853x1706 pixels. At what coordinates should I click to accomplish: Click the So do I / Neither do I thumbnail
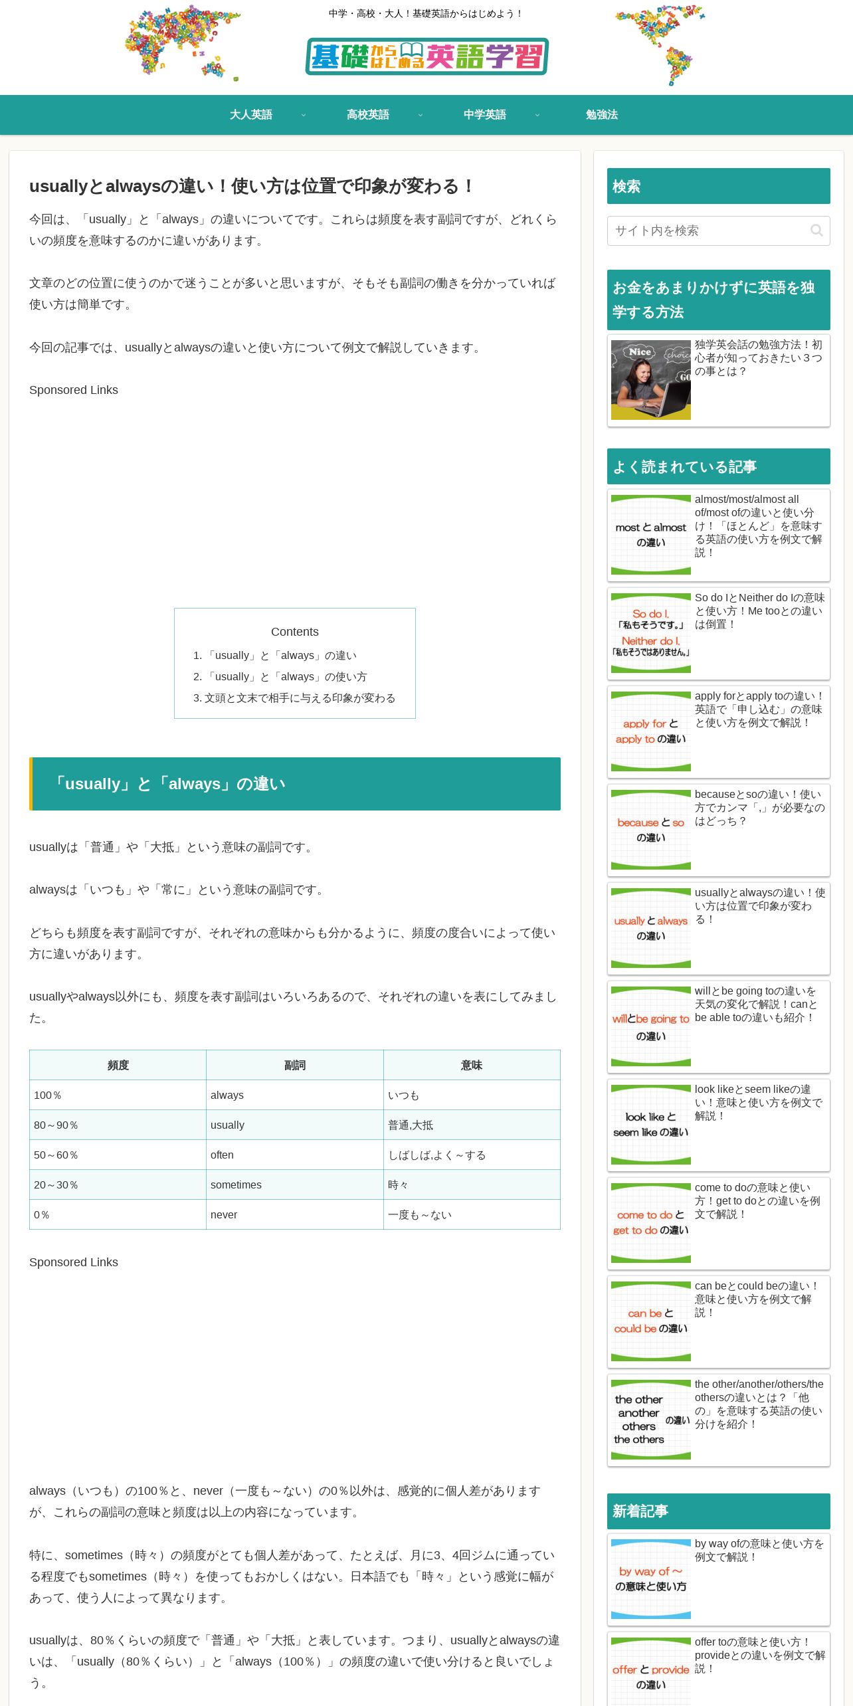tap(651, 633)
